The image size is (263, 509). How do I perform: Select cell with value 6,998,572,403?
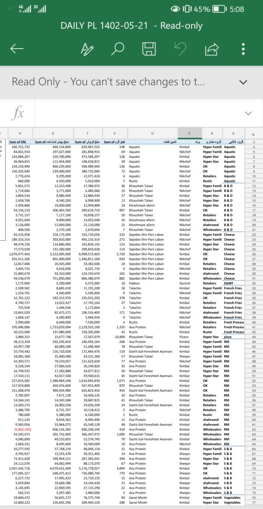click(x=87, y=254)
